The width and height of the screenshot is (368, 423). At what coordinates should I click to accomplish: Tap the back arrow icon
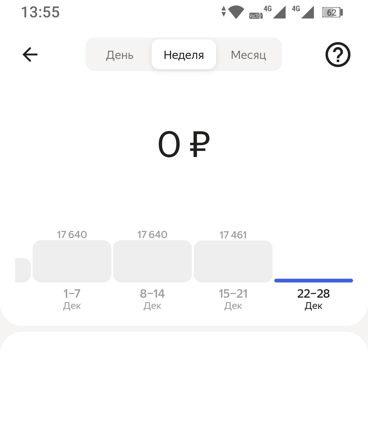(x=30, y=54)
